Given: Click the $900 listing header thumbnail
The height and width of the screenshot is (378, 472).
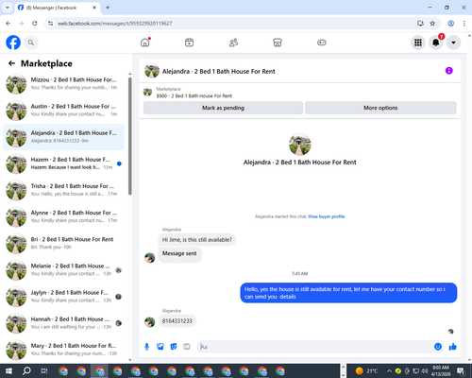Looking at the screenshot, I should (147, 92).
